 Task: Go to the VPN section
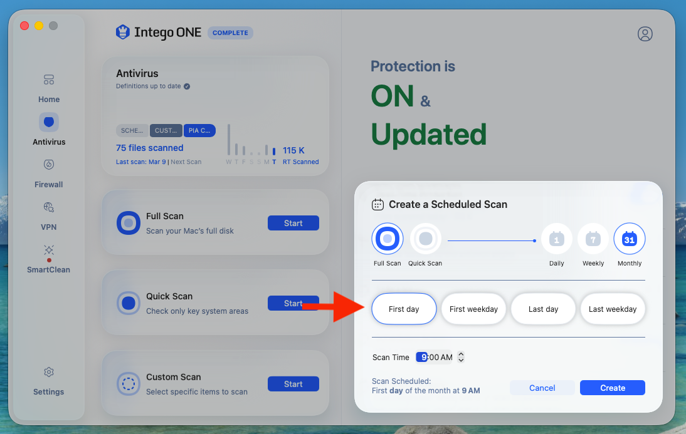click(48, 216)
